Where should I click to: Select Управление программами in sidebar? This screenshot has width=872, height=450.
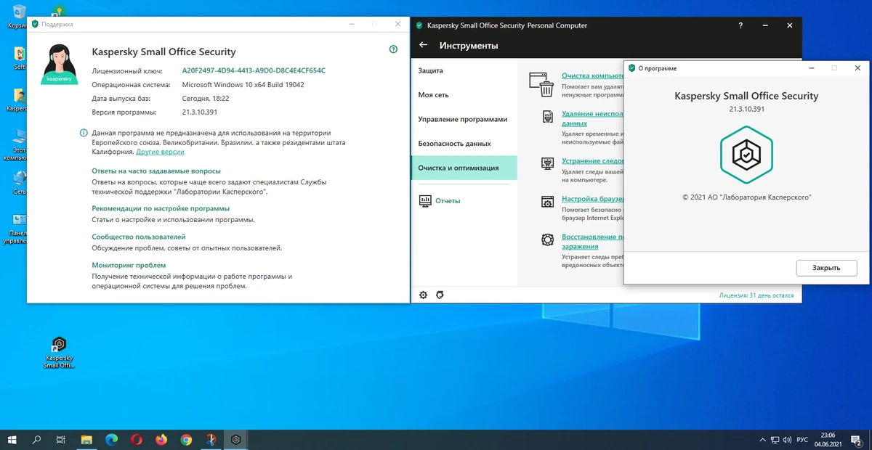point(464,119)
